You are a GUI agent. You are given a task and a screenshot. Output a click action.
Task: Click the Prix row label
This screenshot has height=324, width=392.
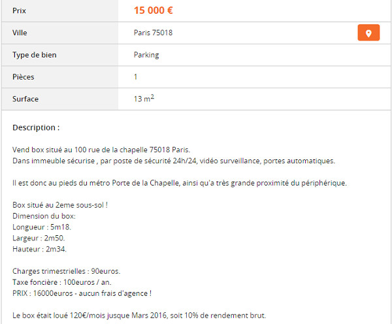point(19,10)
